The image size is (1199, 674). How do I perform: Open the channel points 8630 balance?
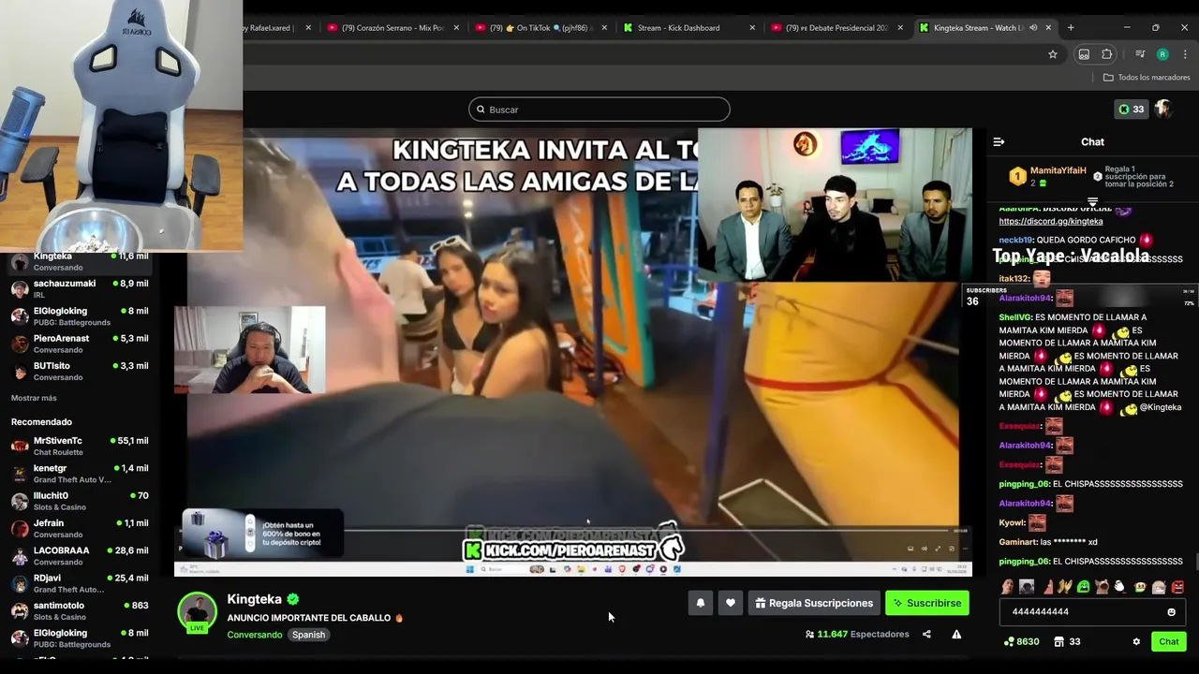[1021, 641]
